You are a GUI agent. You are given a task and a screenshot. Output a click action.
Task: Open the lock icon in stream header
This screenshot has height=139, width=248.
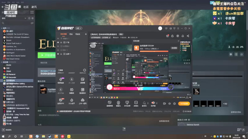(x=172, y=36)
